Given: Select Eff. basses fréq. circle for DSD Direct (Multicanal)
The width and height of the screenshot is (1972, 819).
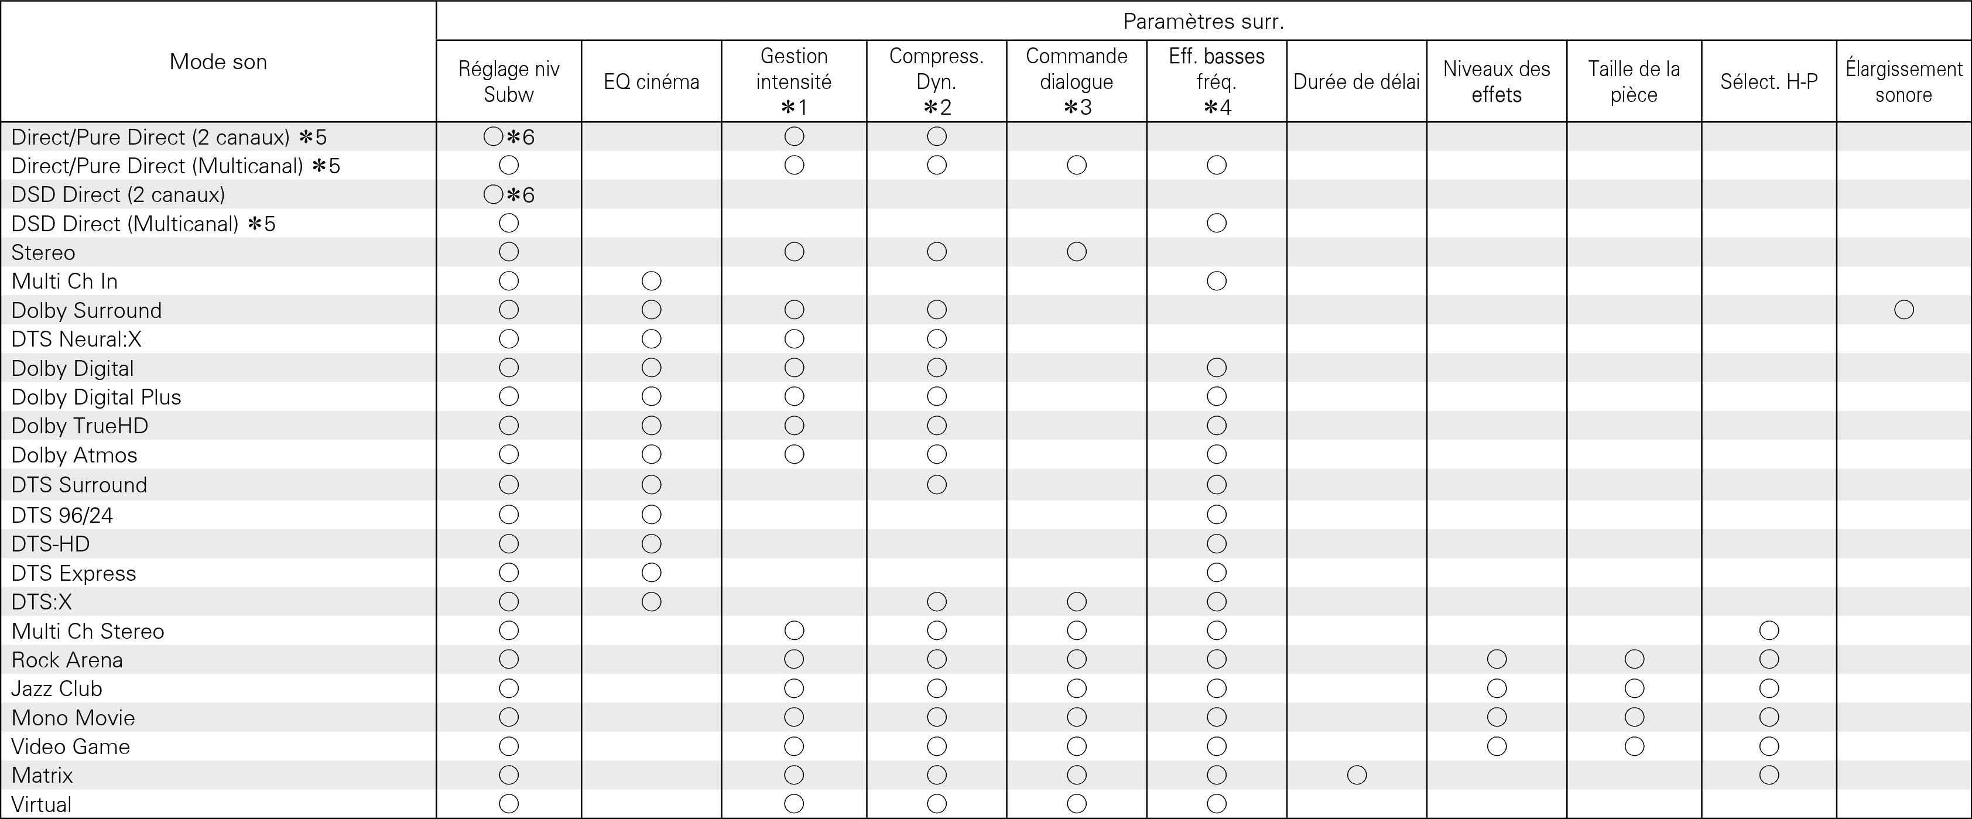Looking at the screenshot, I should click(1217, 224).
